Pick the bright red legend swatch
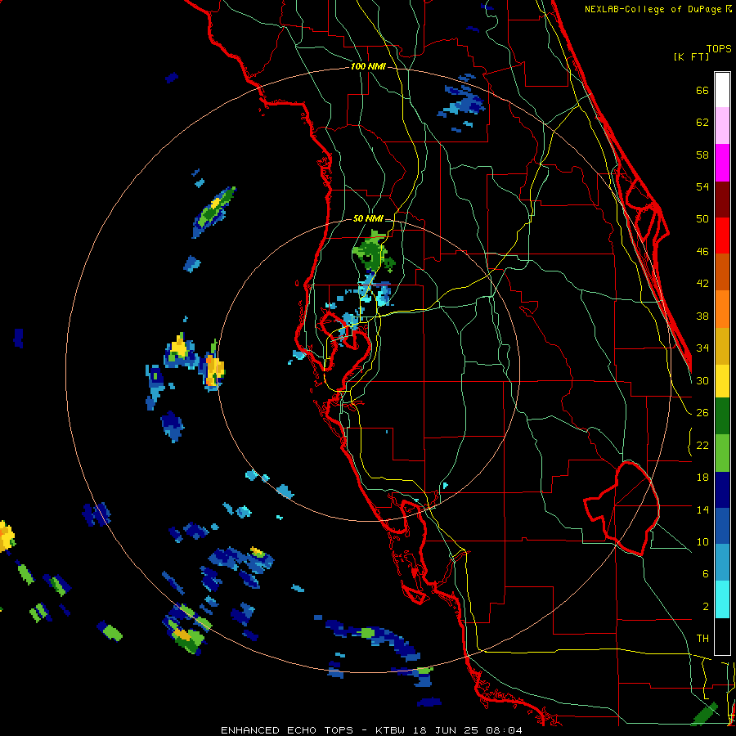The width and height of the screenshot is (736, 736). [x=722, y=236]
